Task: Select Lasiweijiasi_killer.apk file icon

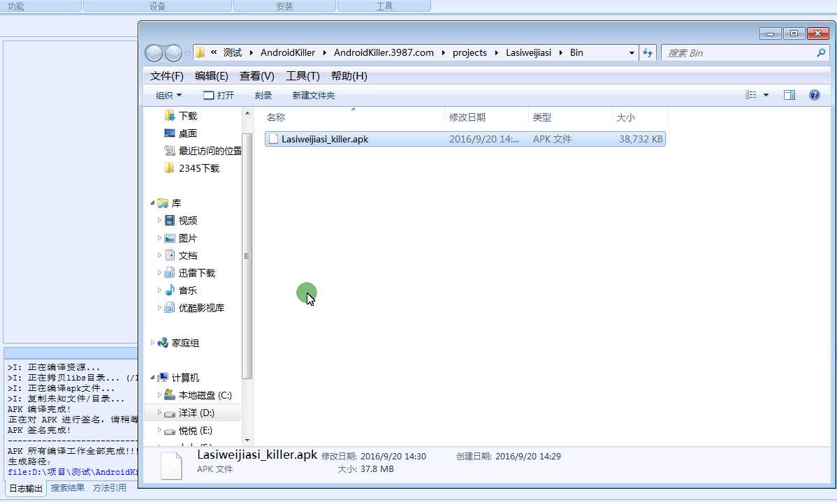Action: [273, 139]
